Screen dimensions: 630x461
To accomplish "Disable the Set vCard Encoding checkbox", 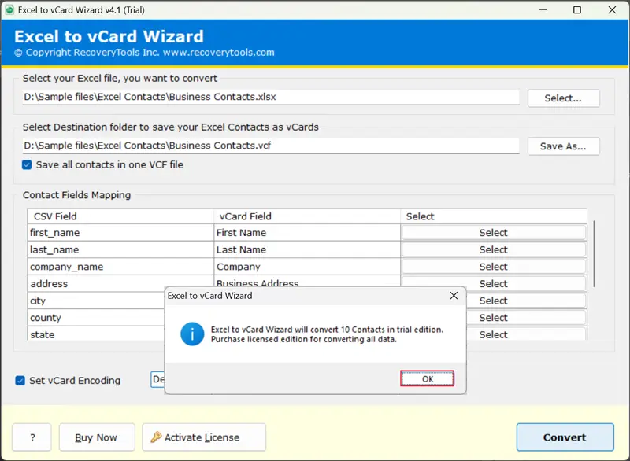I will [x=20, y=381].
